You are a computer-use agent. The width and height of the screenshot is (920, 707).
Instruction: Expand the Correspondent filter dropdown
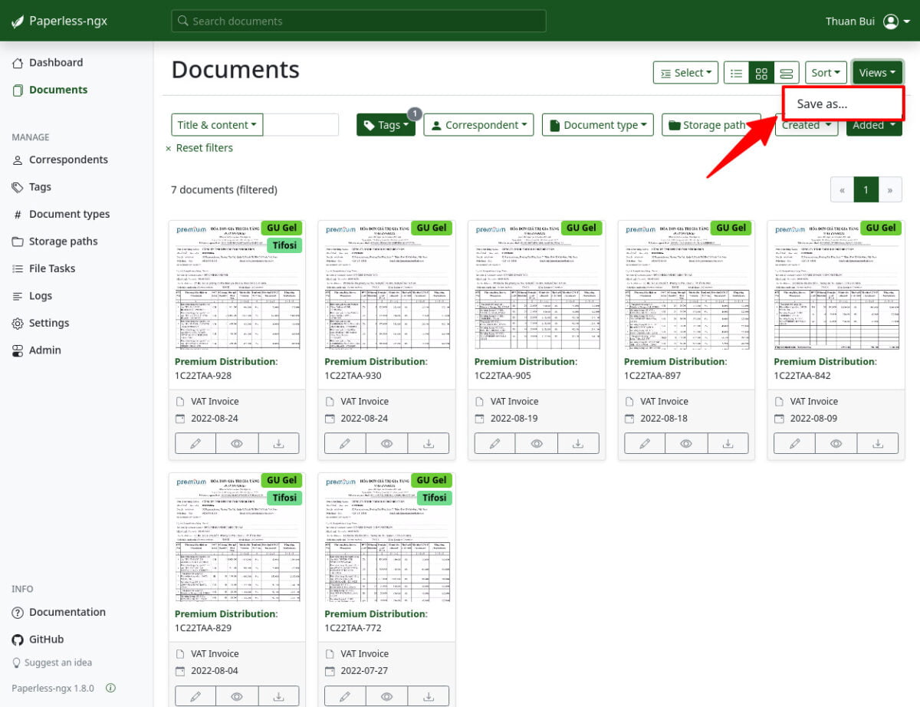coord(478,124)
